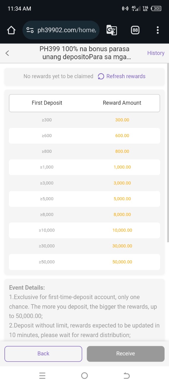
Task: Tap the Android home circle button
Action: (x=84, y=376)
